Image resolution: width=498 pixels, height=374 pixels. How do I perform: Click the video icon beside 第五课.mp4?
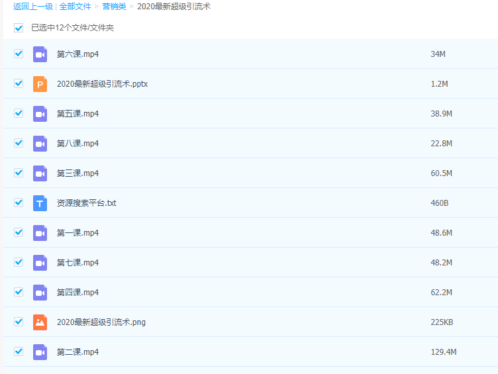pos(40,114)
